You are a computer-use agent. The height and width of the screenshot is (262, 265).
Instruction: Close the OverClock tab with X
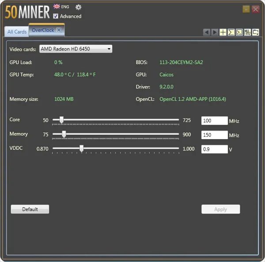coord(59,30)
